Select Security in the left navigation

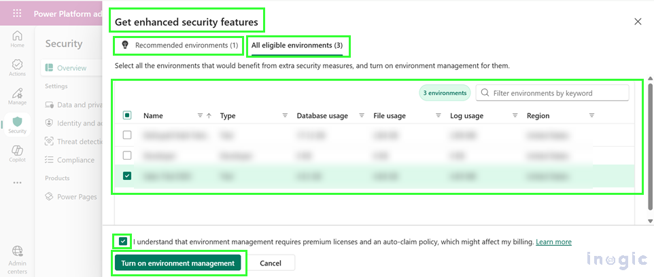(x=17, y=125)
